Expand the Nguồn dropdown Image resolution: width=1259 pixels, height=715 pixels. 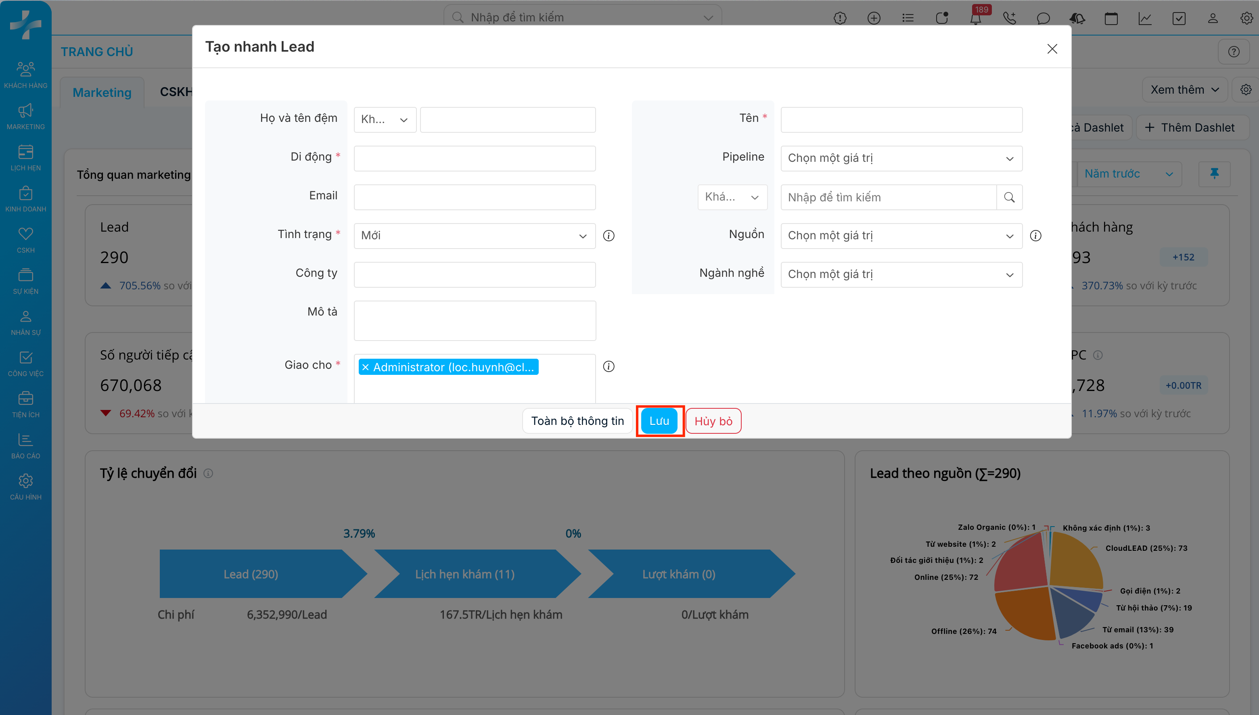click(x=901, y=236)
